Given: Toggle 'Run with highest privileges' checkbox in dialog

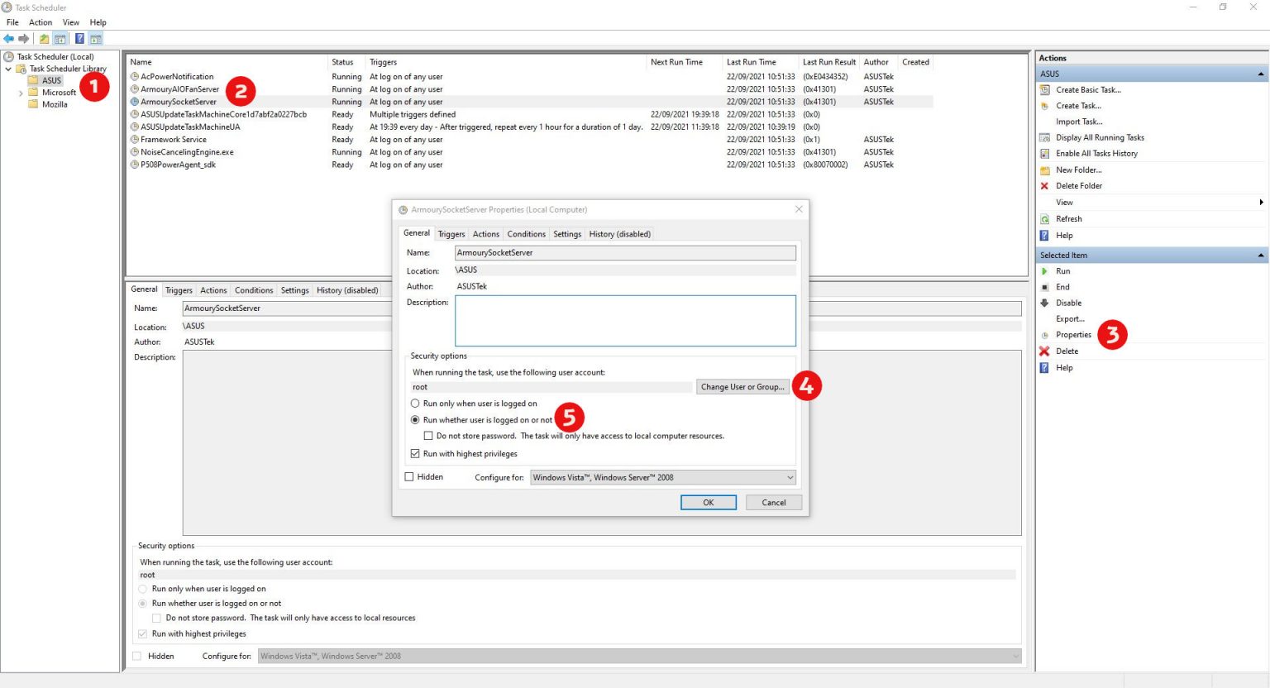Looking at the screenshot, I should click(x=415, y=454).
